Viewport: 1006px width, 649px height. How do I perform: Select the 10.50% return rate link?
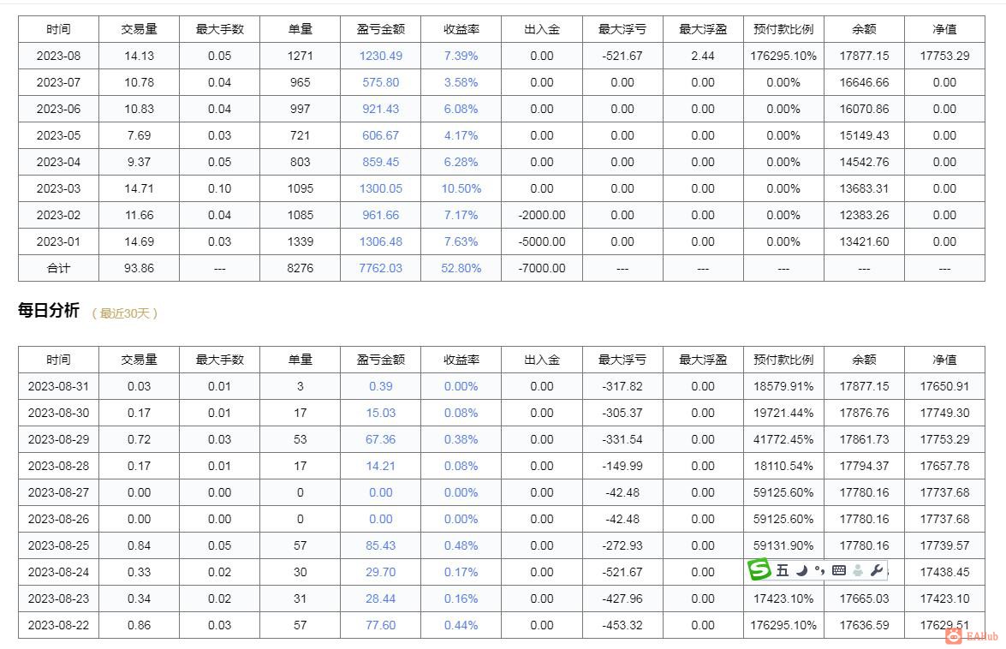click(x=461, y=188)
